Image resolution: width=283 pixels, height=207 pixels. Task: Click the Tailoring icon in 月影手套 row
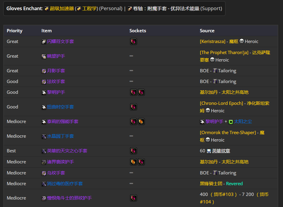point(215,70)
